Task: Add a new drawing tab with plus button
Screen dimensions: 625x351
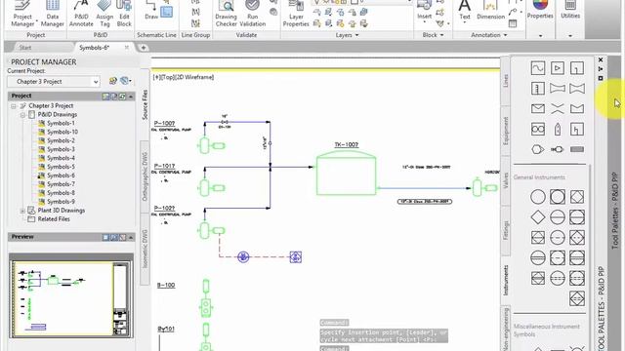Action: (144, 48)
